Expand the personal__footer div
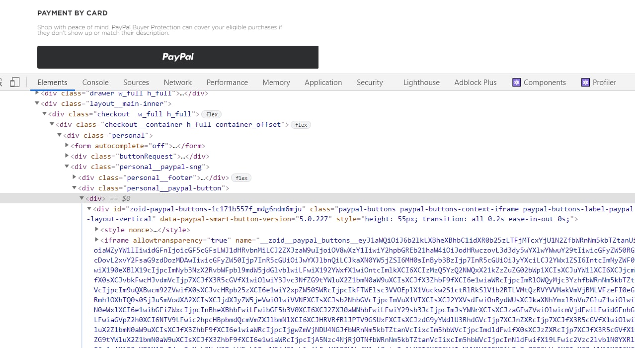 [x=75, y=177]
